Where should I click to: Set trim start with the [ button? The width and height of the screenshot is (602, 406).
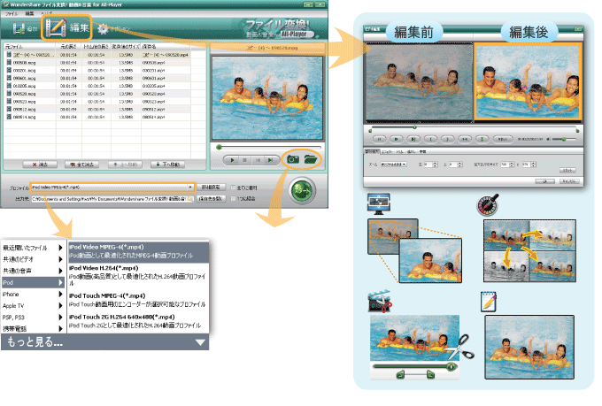click(431, 139)
